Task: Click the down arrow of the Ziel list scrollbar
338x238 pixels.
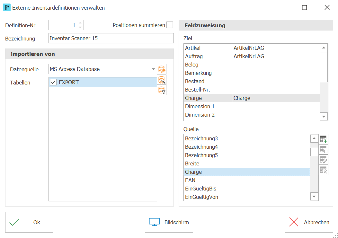Action: [x=324, y=117]
